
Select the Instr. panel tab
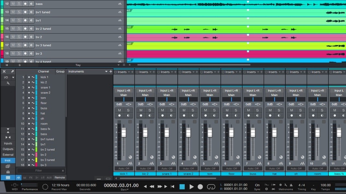pos(8,160)
